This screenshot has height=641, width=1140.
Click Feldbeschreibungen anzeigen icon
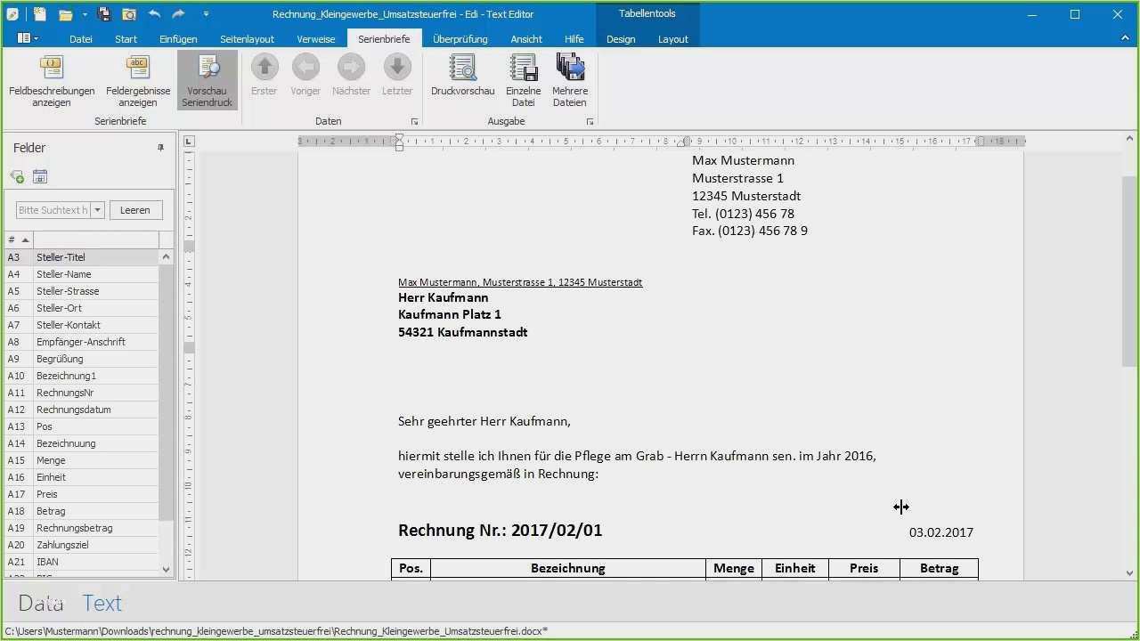click(x=52, y=69)
